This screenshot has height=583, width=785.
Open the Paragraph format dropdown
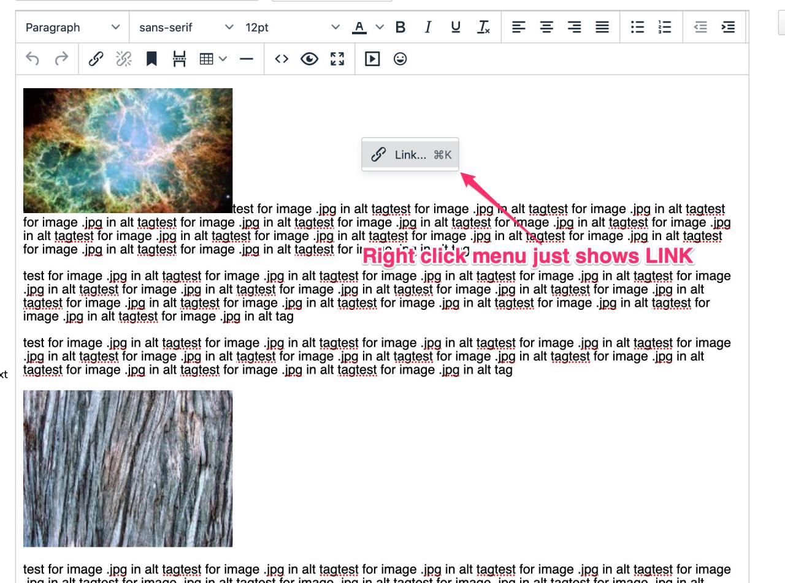point(72,27)
